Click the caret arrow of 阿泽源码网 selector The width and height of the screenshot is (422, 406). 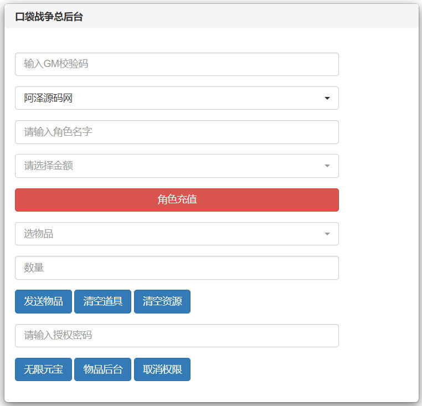pyautogui.click(x=327, y=99)
